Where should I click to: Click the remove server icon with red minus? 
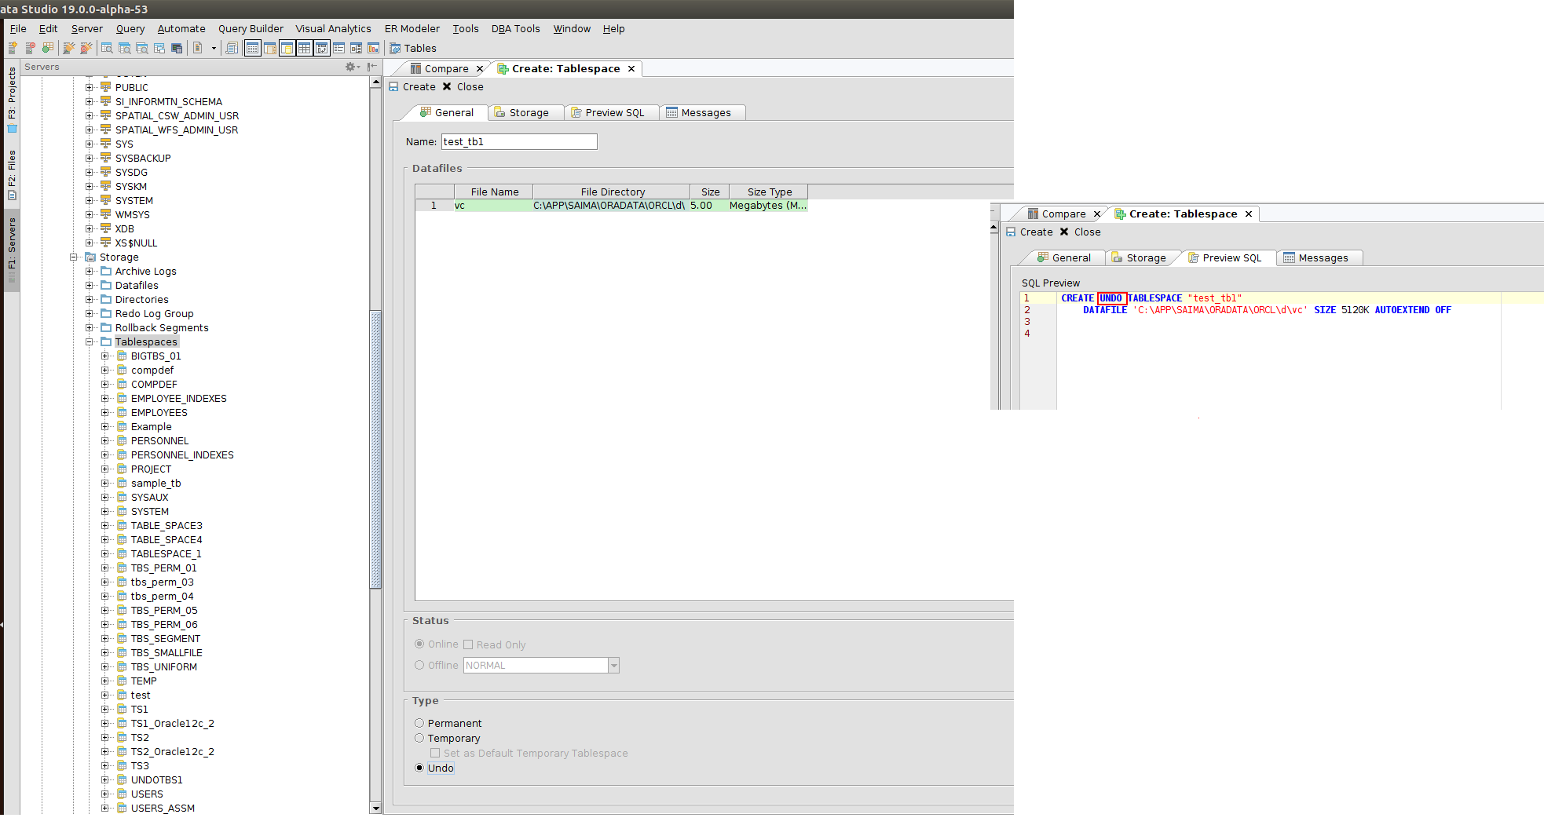[31, 48]
